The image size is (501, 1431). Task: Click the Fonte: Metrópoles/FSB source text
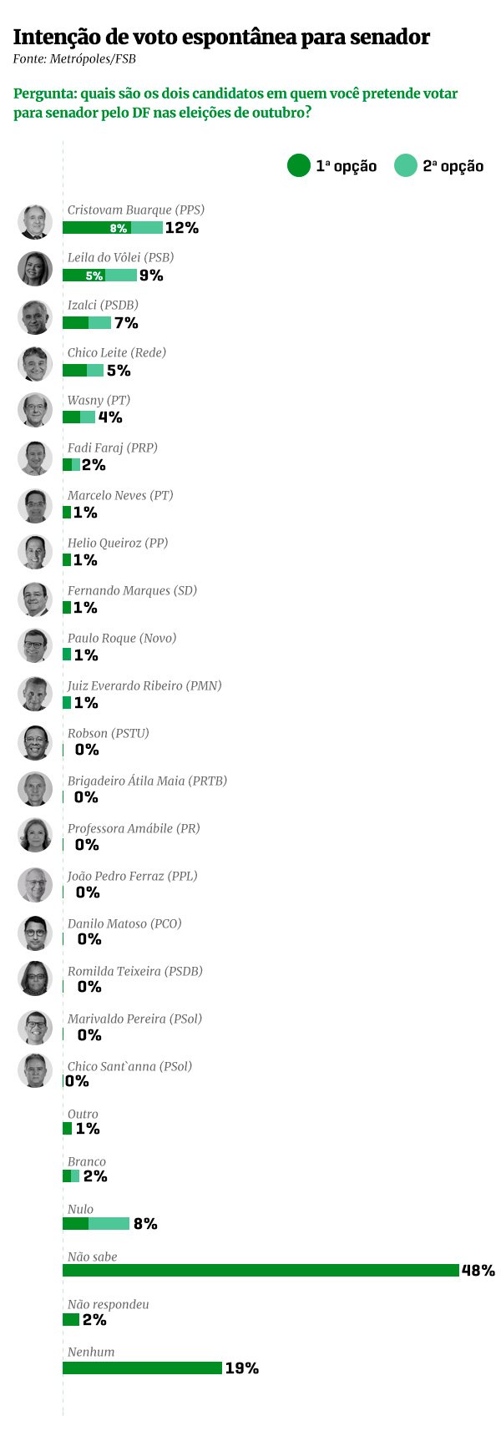click(x=74, y=59)
